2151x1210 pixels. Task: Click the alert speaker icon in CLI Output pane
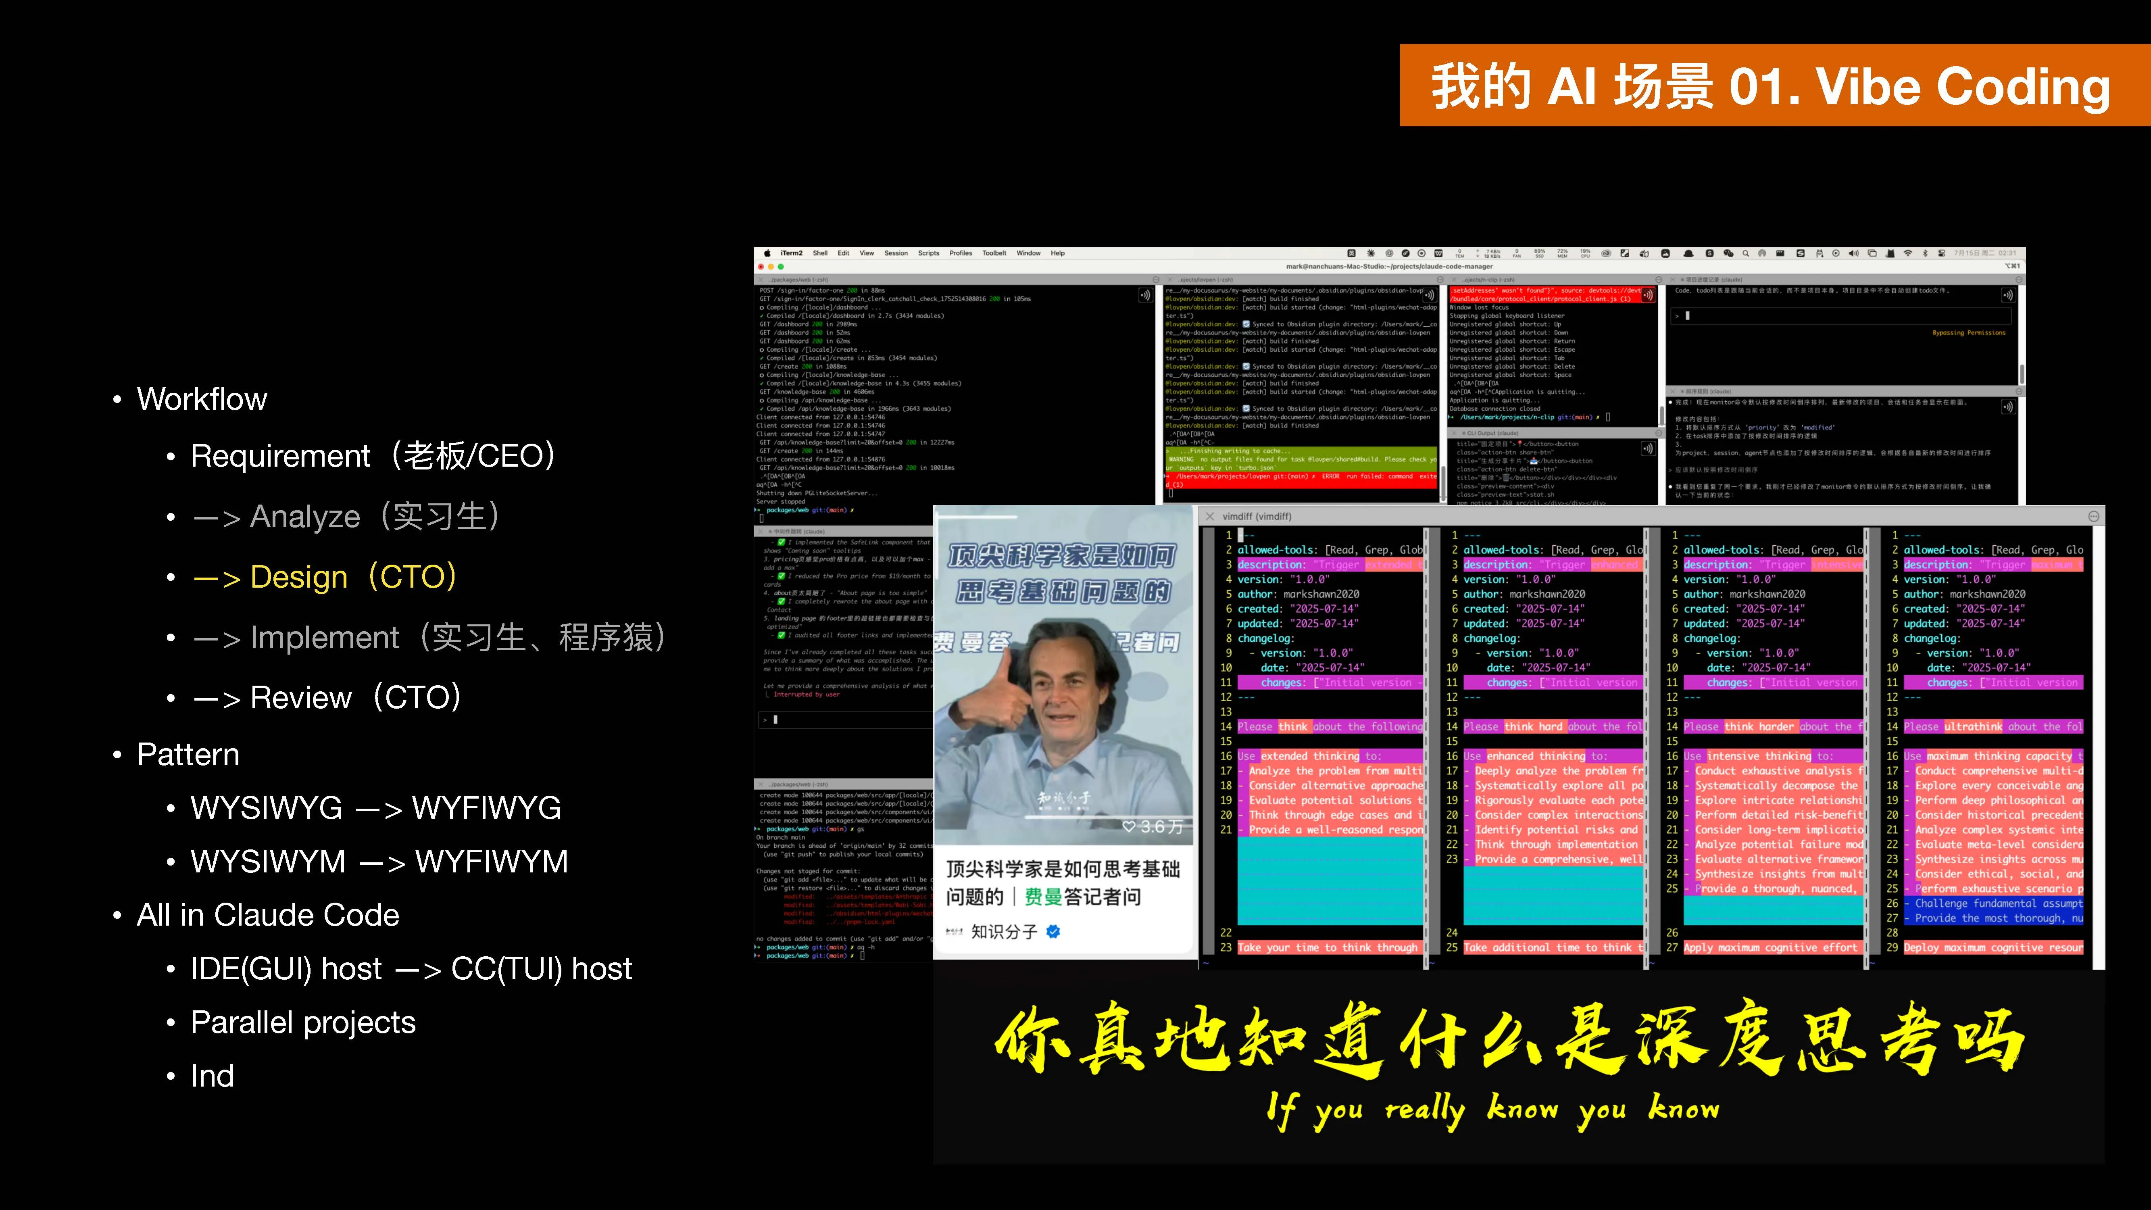click(x=1647, y=449)
